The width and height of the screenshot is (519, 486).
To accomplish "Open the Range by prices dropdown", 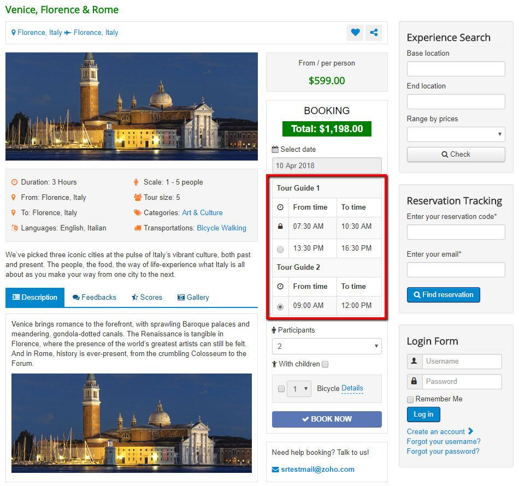I will (456, 134).
